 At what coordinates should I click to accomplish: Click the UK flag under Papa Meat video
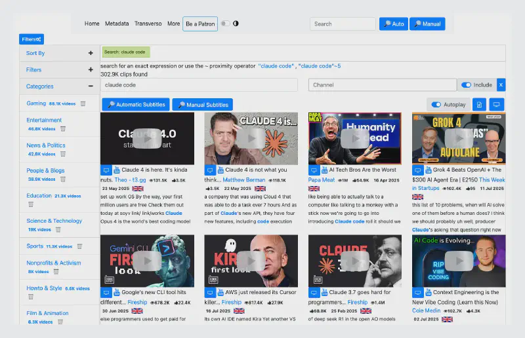(x=313, y=188)
